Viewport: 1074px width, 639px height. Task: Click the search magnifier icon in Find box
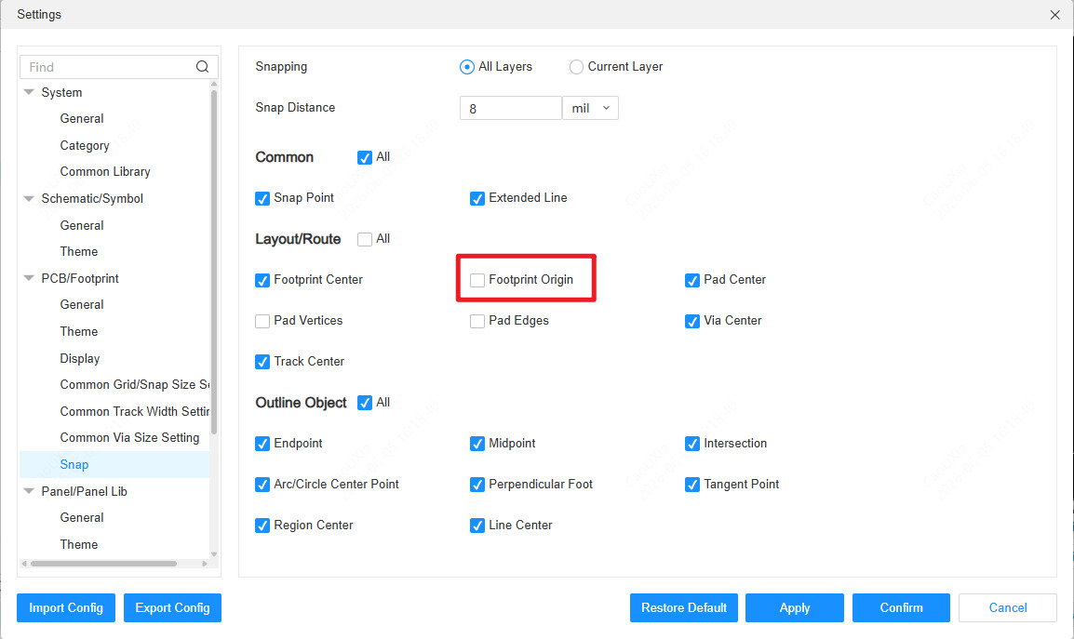(x=202, y=66)
